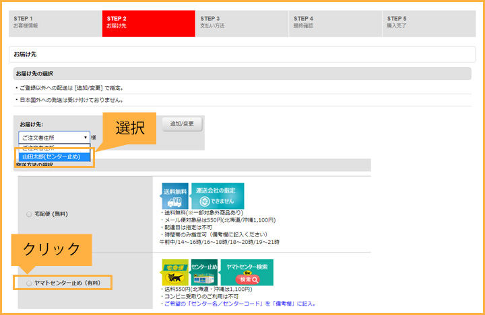
Task: Select the STEP 2 お届け先 tab
Action: click(148, 22)
